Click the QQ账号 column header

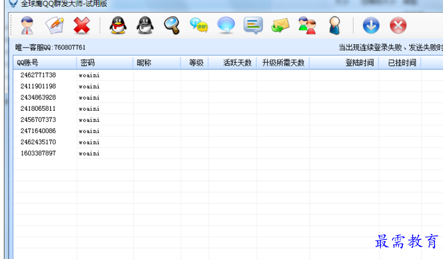(45, 63)
